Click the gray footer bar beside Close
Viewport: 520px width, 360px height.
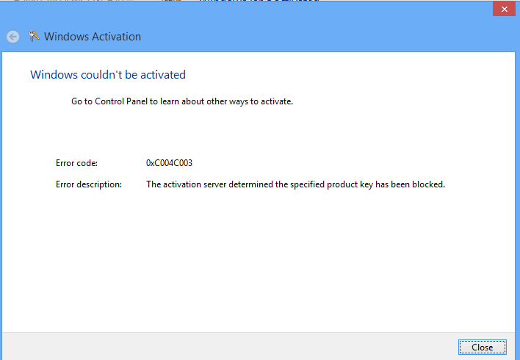(220, 346)
